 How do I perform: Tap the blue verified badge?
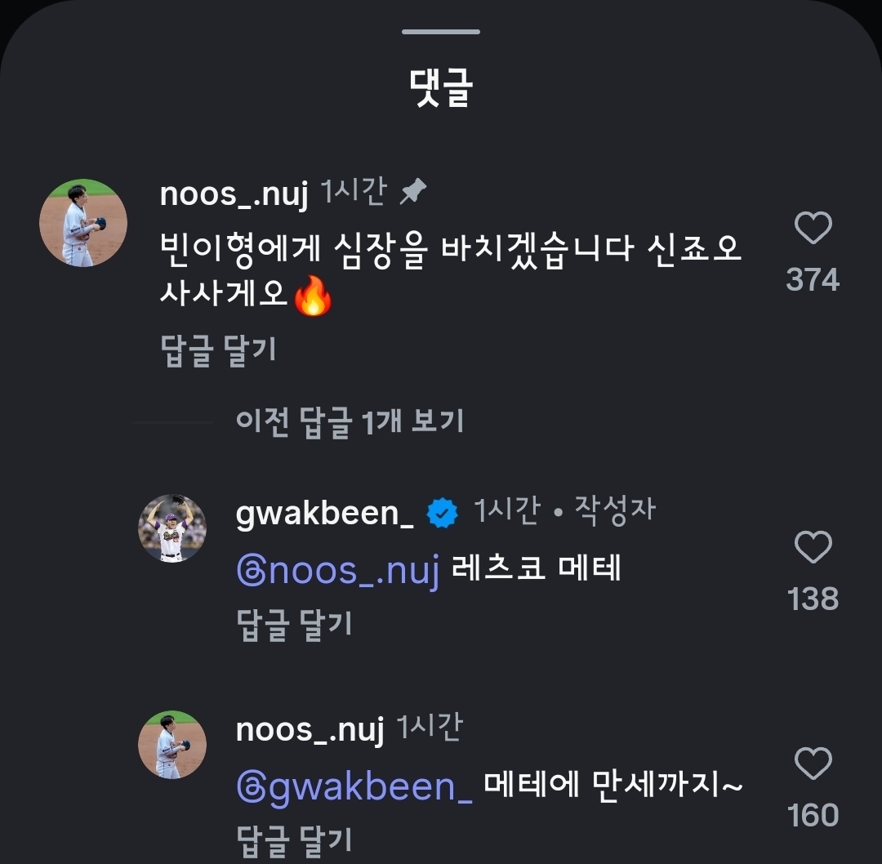443,514
